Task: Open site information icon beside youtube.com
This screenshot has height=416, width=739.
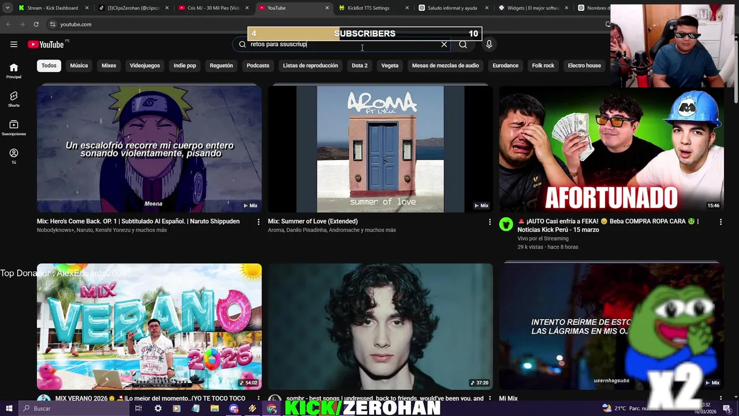Action: pyautogui.click(x=53, y=24)
